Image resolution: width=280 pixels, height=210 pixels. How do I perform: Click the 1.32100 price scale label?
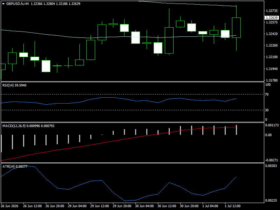point(272,57)
